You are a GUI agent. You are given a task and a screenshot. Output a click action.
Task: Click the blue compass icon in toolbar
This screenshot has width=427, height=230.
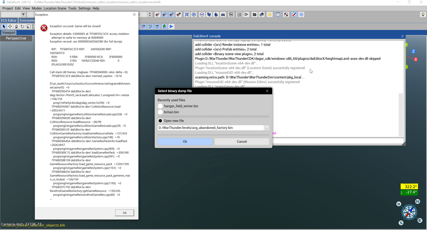[294, 15]
